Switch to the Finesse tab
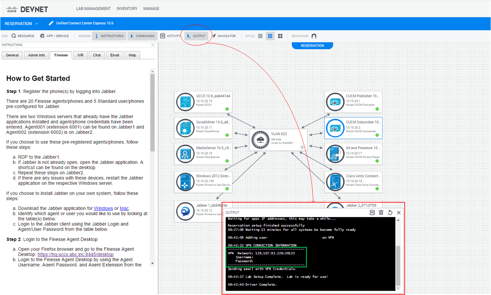Image resolution: width=491 pixels, height=295 pixels. pyautogui.click(x=61, y=55)
